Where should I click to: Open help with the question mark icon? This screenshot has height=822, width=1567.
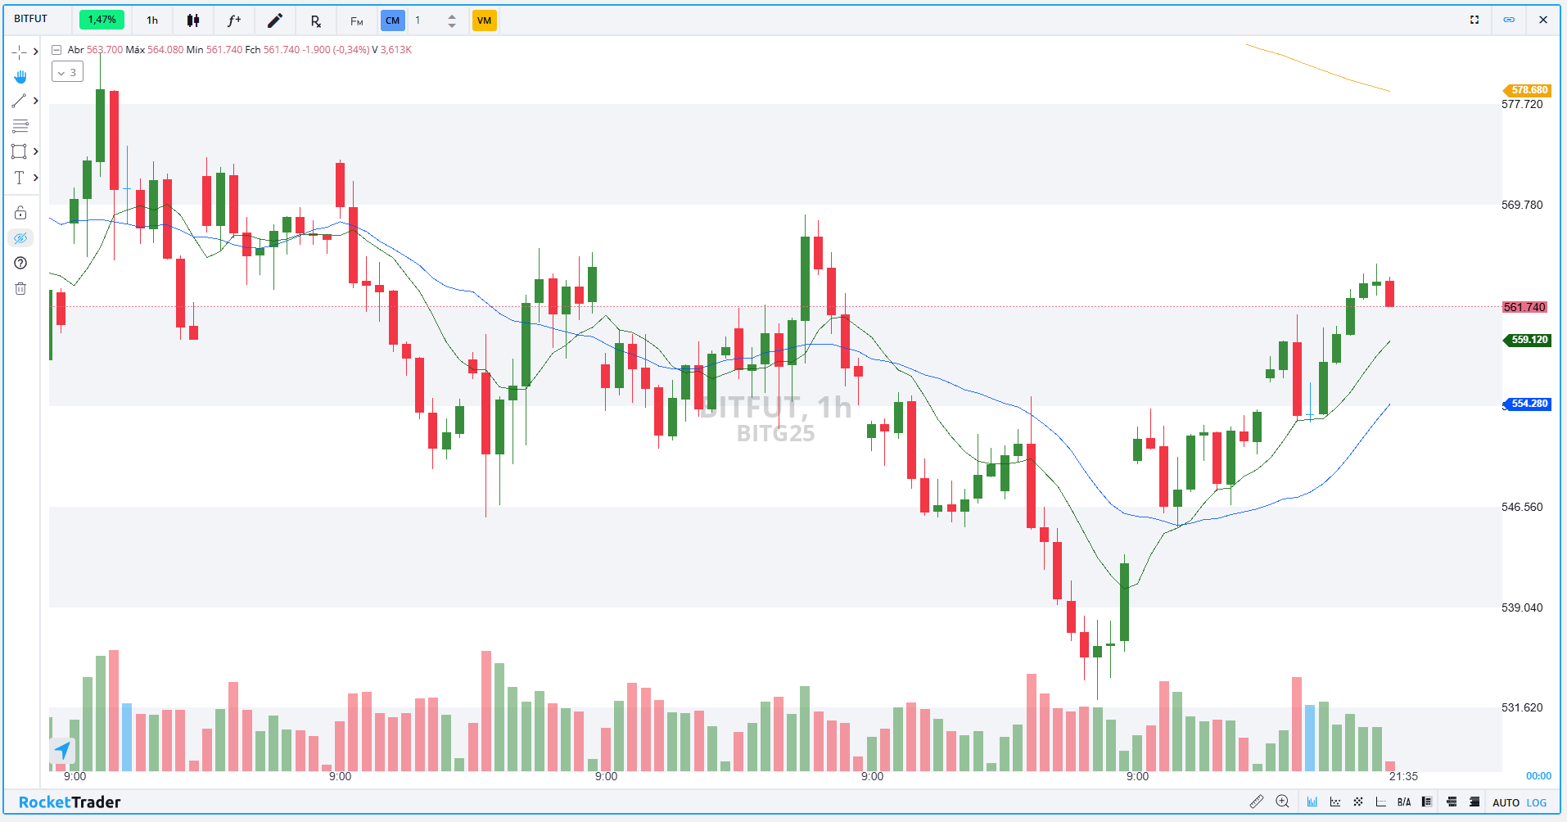[x=20, y=263]
